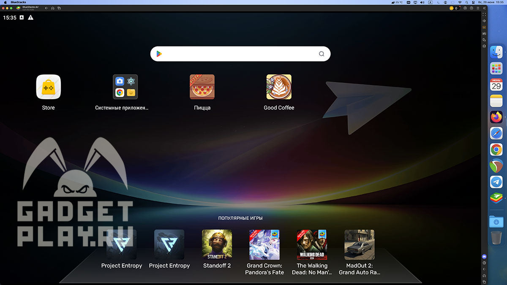The height and width of the screenshot is (285, 507).
Task: Launch the Пицца game
Action: coord(202,87)
